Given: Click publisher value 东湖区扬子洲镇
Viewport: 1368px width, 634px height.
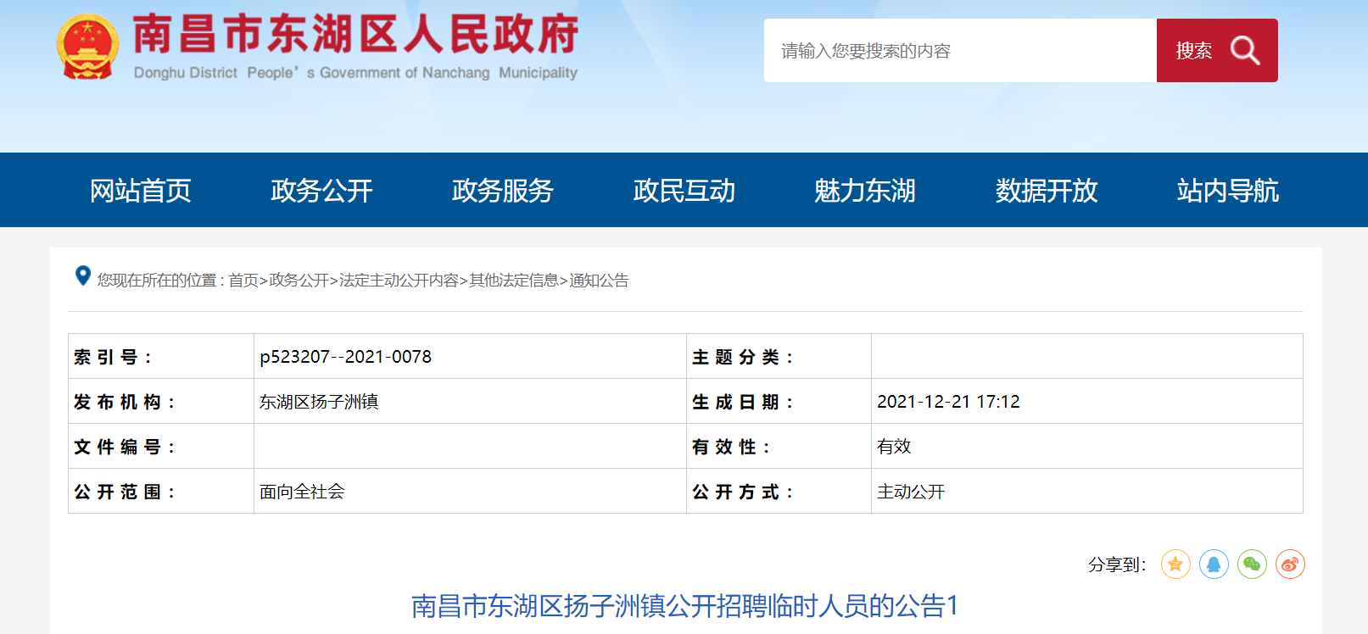Looking at the screenshot, I should pyautogui.click(x=319, y=402).
